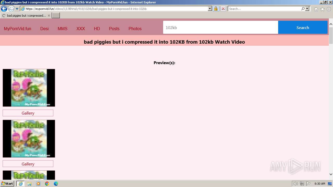Click the network tray icon

(302, 184)
